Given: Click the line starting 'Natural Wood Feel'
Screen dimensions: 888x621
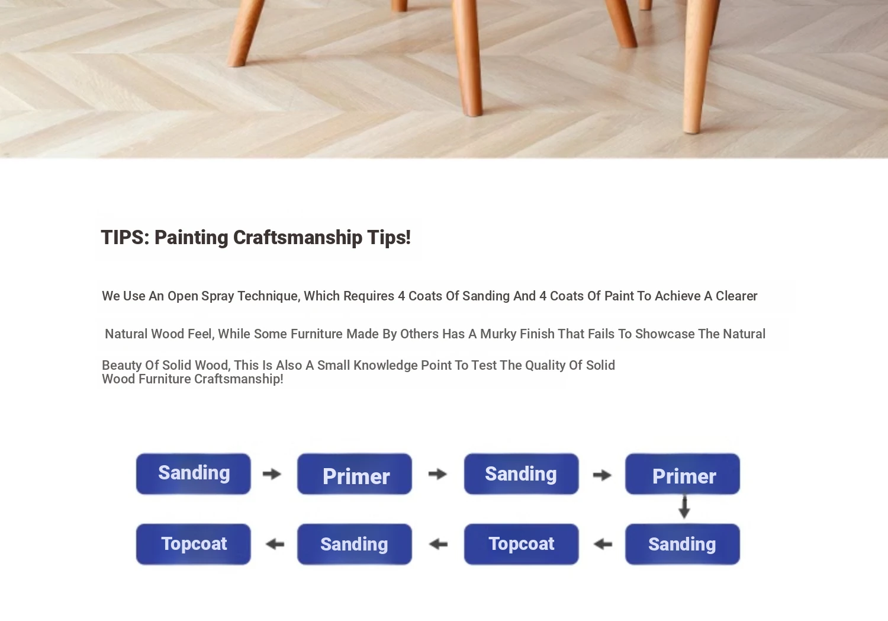Looking at the screenshot, I should [435, 334].
